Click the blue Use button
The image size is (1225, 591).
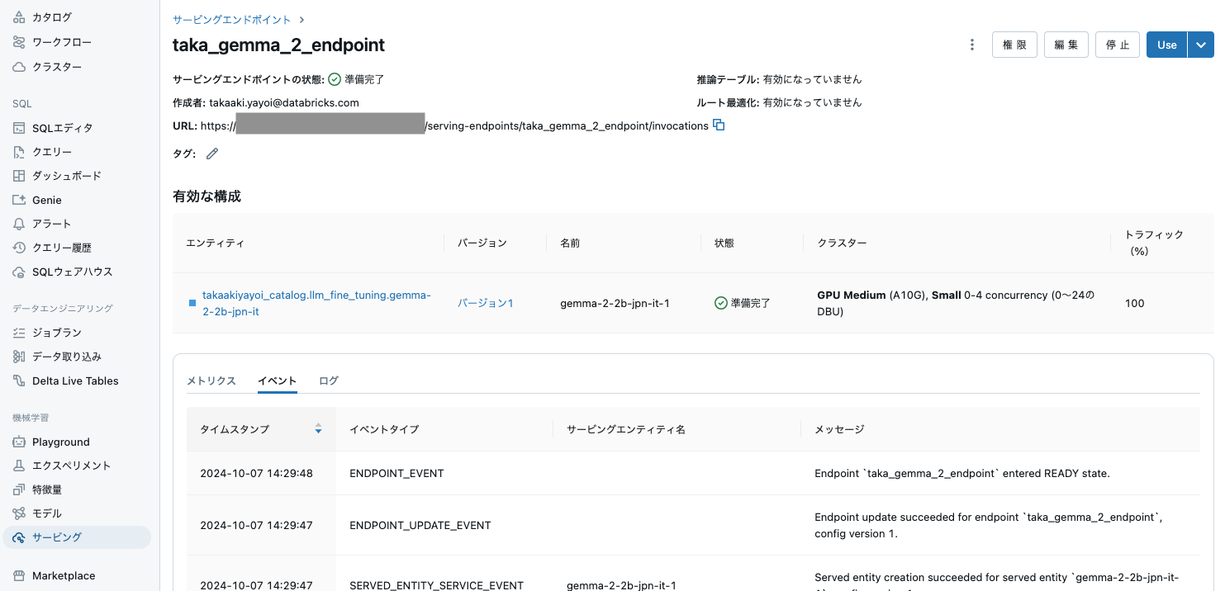coord(1167,45)
